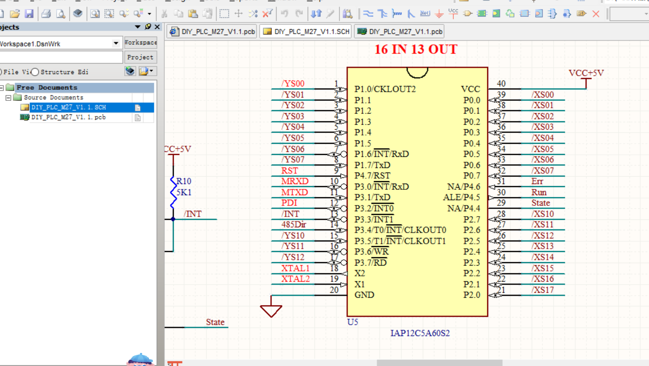Screen dimensions: 649x366
Task: Click the Project button
Action: coord(140,57)
